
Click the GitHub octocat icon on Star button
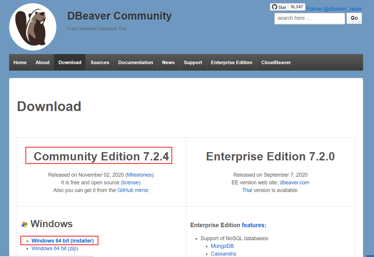[275, 7]
